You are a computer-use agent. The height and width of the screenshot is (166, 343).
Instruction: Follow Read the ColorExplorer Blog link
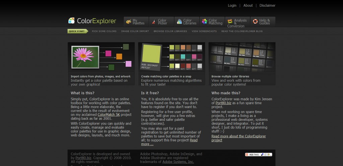(x=242, y=31)
